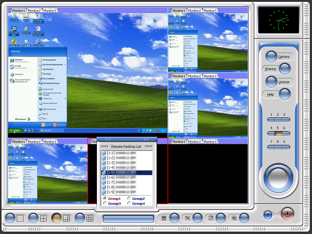This screenshot has height=234, width=312.
Task: Select screen number 2 button
Action: (x=278, y=120)
